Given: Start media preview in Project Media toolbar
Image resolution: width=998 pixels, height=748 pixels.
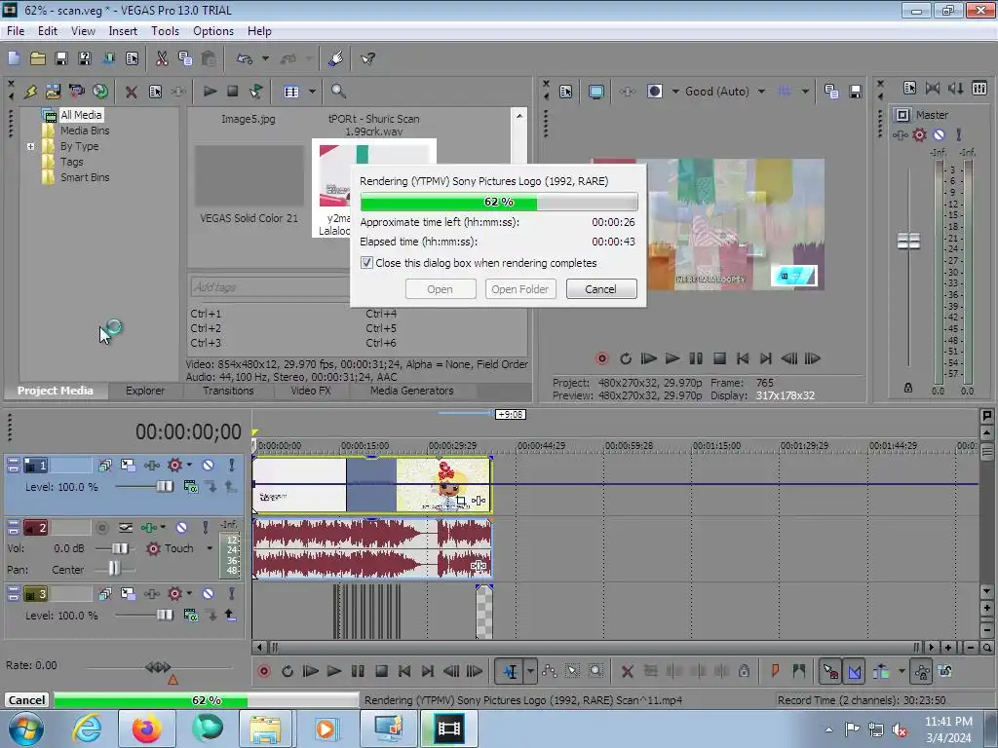Looking at the screenshot, I should click(x=210, y=92).
